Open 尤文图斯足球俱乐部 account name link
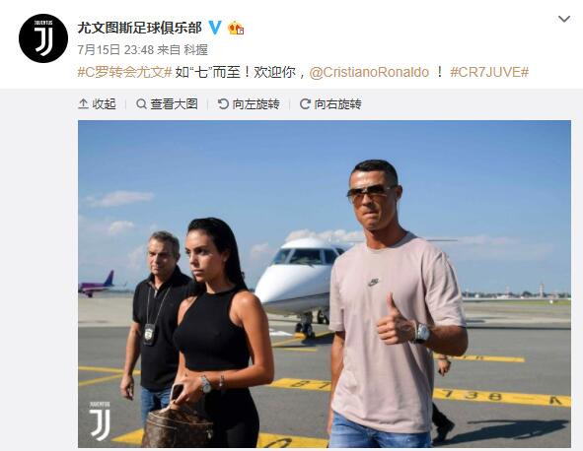The height and width of the screenshot is (451, 583). click(x=139, y=28)
